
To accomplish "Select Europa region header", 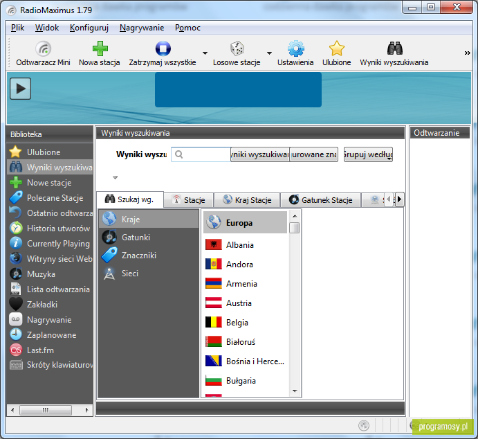I will 246,222.
